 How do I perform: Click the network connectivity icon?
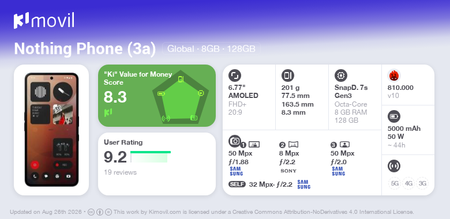tap(394, 166)
